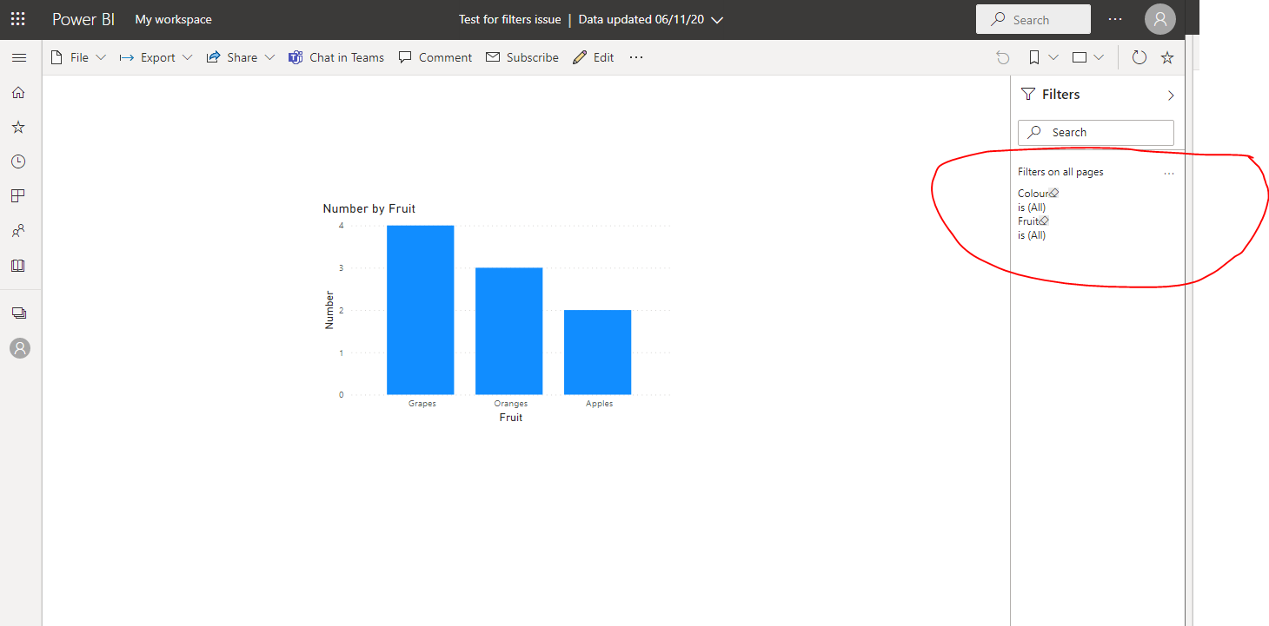Viewport: 1269px width, 626px height.
Task: Open Shared with me icon
Action: [x=18, y=231]
